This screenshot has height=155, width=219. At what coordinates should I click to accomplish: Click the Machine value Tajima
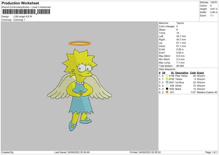(x=180, y=23)
